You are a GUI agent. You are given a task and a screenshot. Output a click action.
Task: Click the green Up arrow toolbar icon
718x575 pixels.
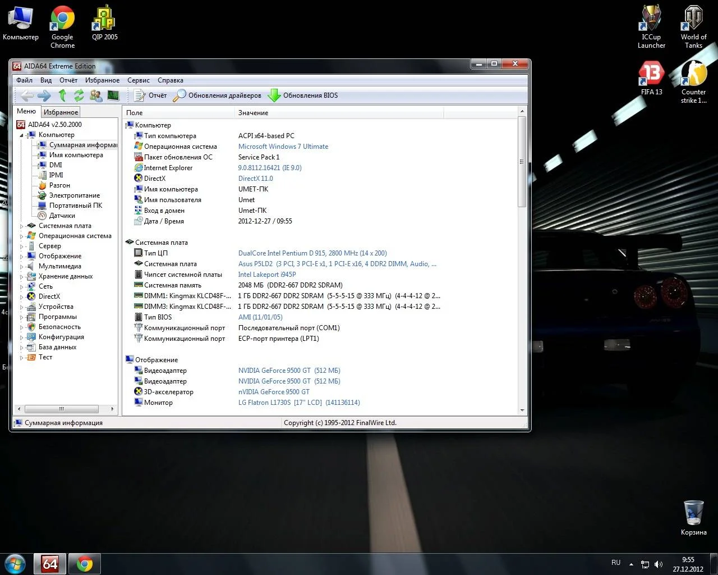pos(63,95)
